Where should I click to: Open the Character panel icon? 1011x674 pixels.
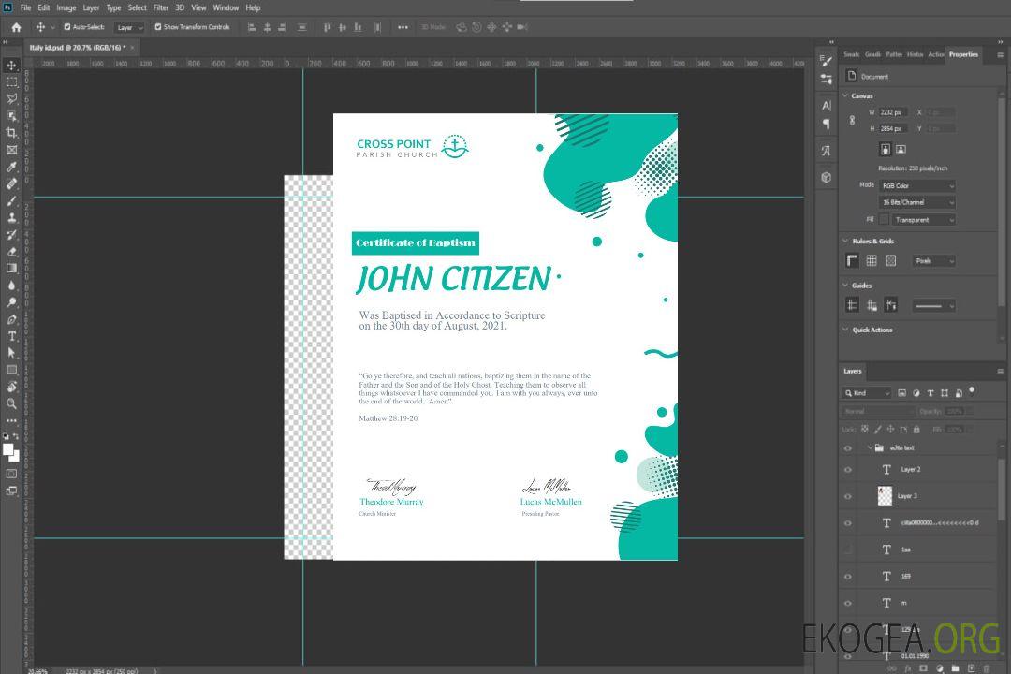click(x=826, y=106)
